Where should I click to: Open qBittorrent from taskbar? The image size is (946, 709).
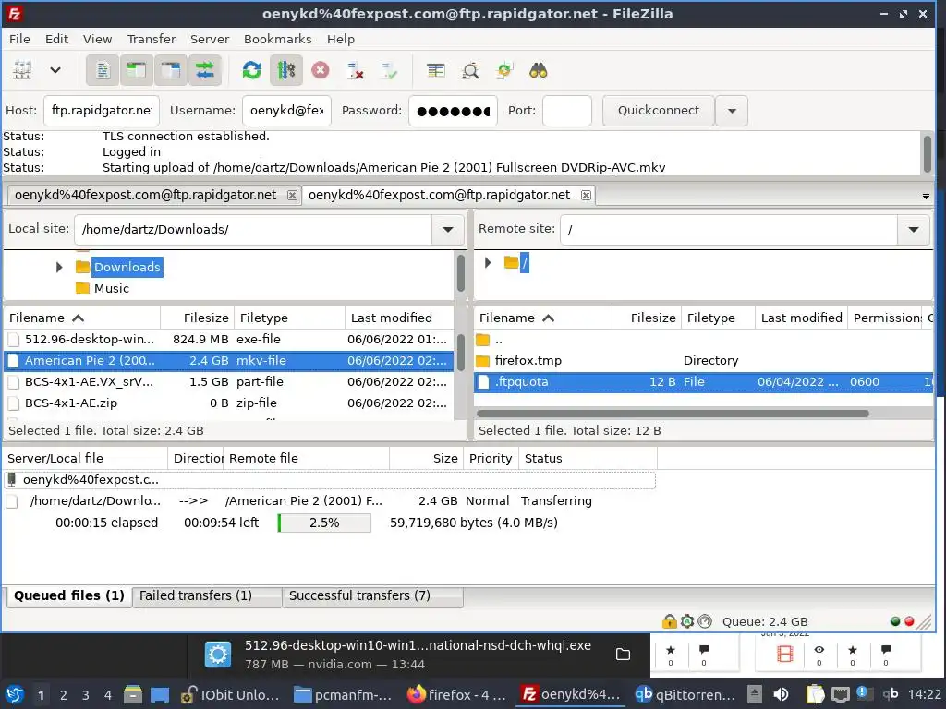(x=685, y=695)
